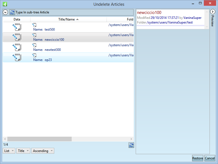The width and height of the screenshot is (218, 164).
Task: Click small article icon above Name: test500
Action: (34, 25)
